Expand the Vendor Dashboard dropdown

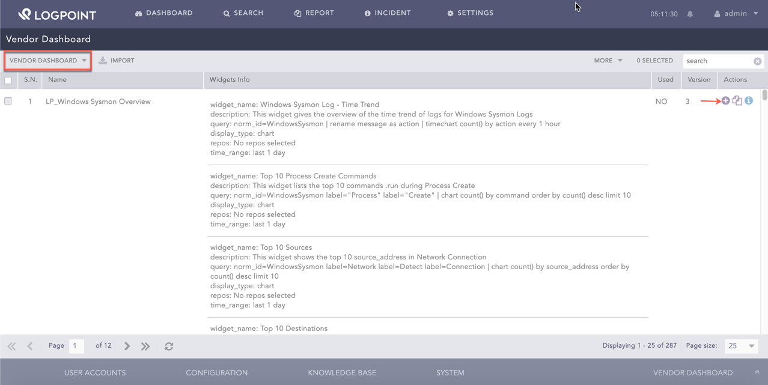click(x=48, y=61)
